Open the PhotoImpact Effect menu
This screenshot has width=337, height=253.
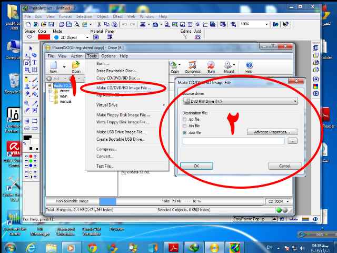pos(117,16)
